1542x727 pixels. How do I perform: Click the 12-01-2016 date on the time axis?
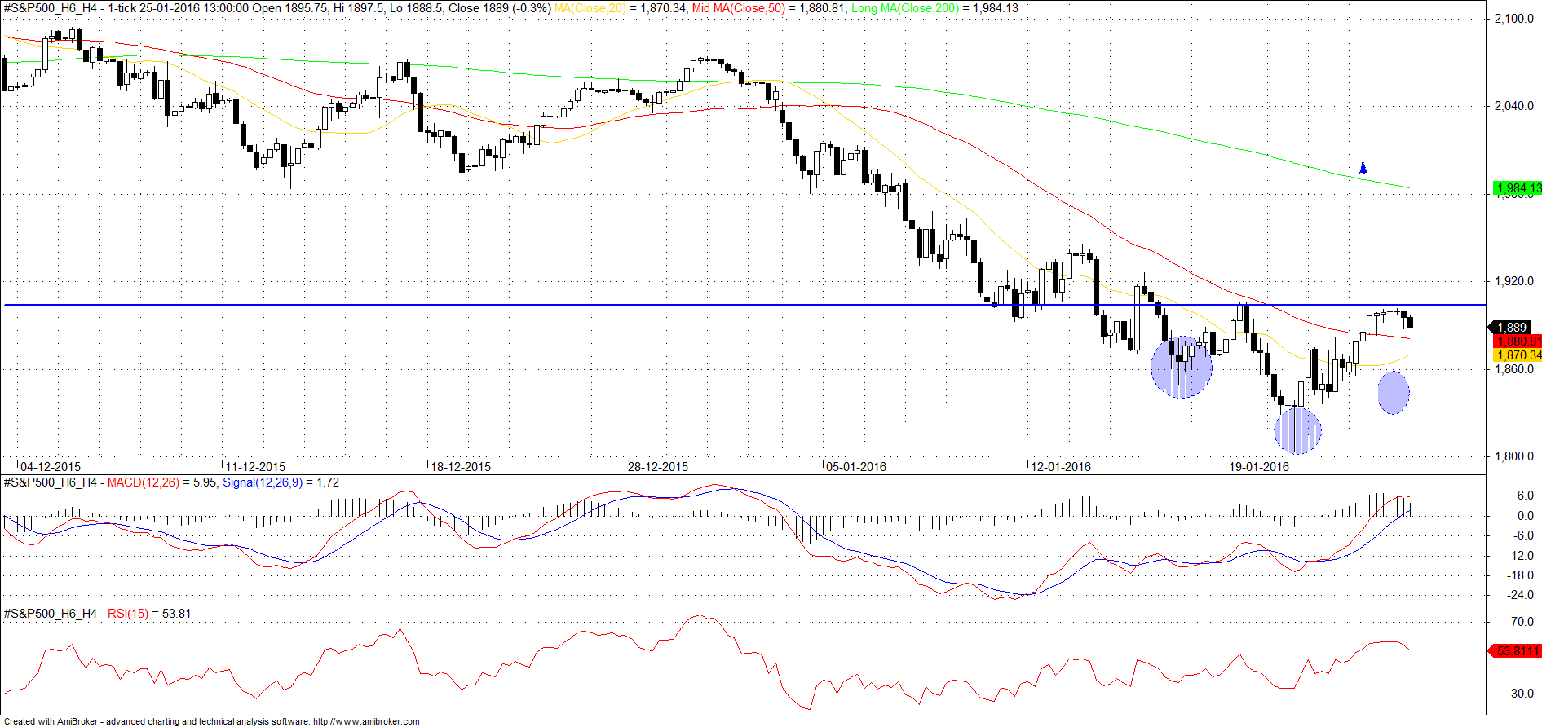[x=1060, y=467]
